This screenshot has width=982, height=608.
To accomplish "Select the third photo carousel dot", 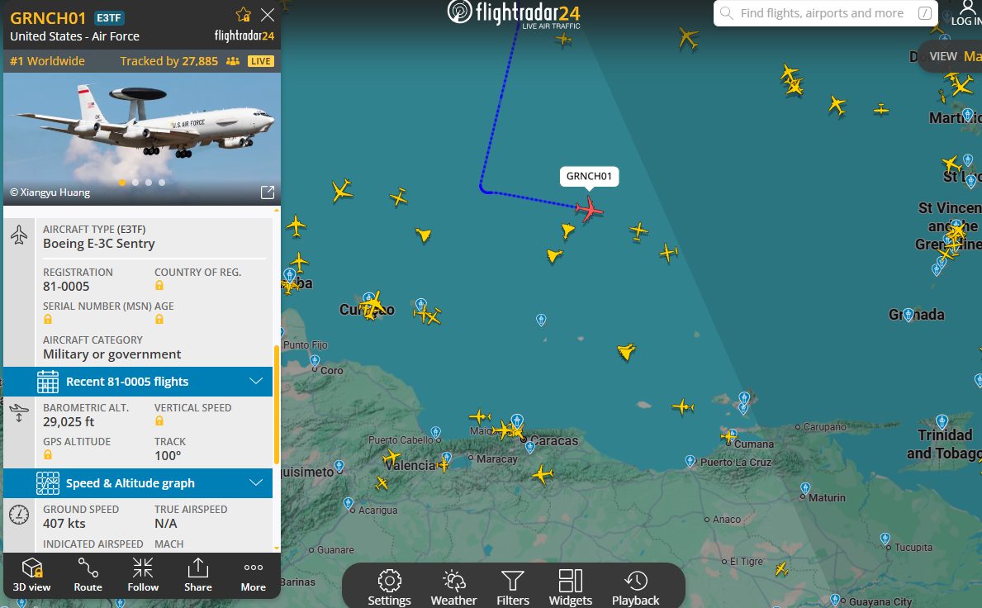I will click(x=149, y=183).
